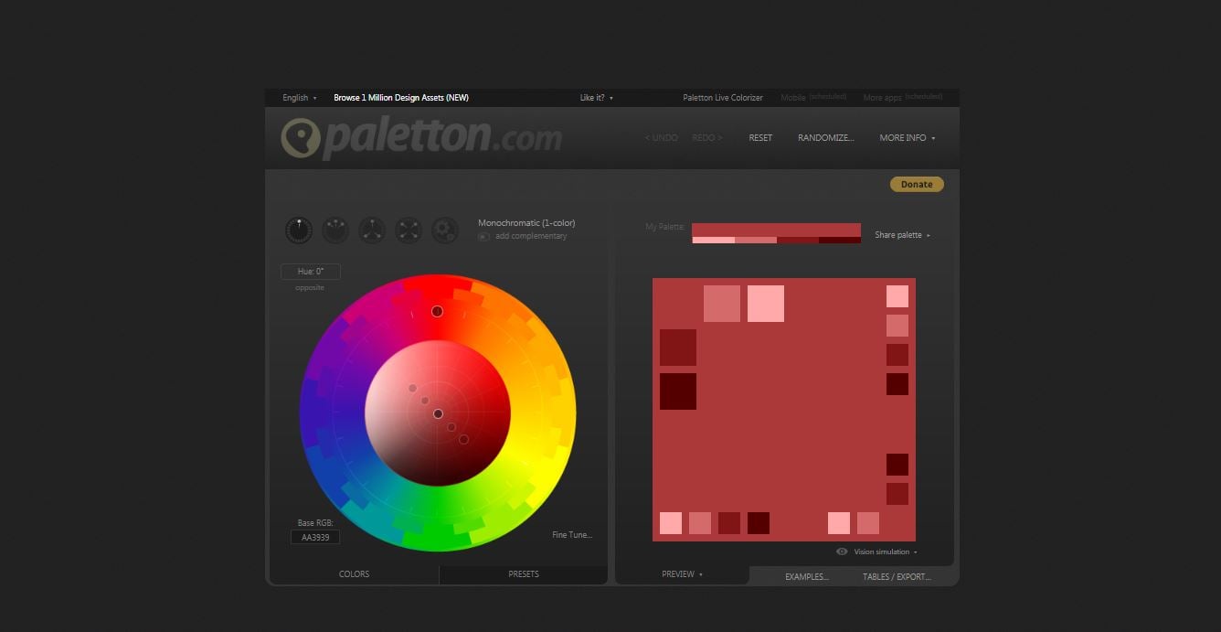Switch to the COLORS tab
This screenshot has height=632, width=1221.
[x=354, y=574]
